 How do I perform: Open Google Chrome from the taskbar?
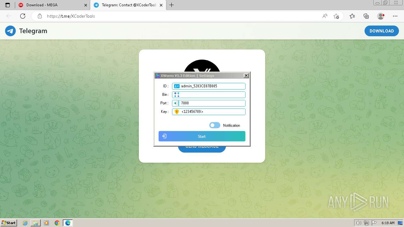pos(57,223)
